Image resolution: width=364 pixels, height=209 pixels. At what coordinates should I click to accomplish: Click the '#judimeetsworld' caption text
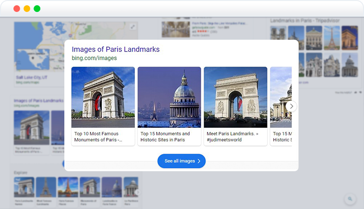point(224,140)
